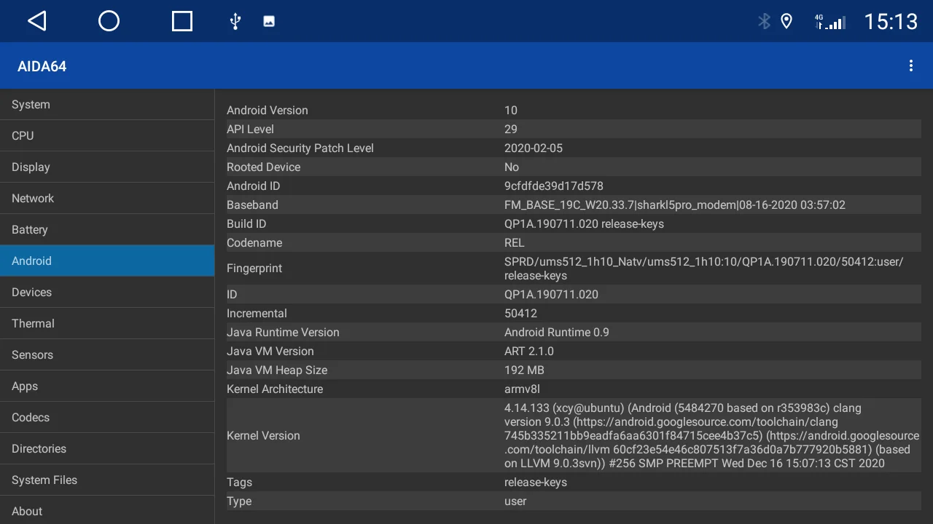The width and height of the screenshot is (933, 524).
Task: Open Thermal in the sidebar
Action: tap(107, 324)
